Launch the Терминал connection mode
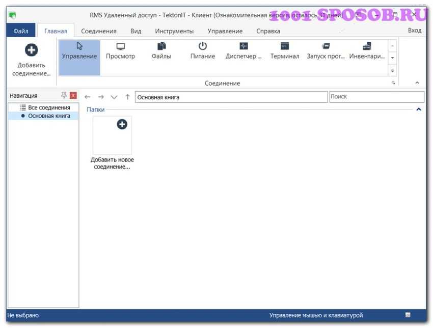Screen dimensions: 433x328 (285, 51)
